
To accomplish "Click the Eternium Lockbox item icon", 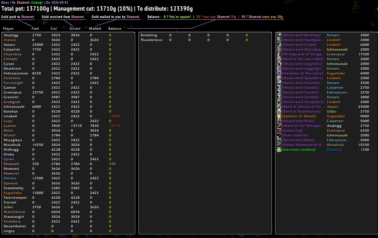I will tap(279, 150).
